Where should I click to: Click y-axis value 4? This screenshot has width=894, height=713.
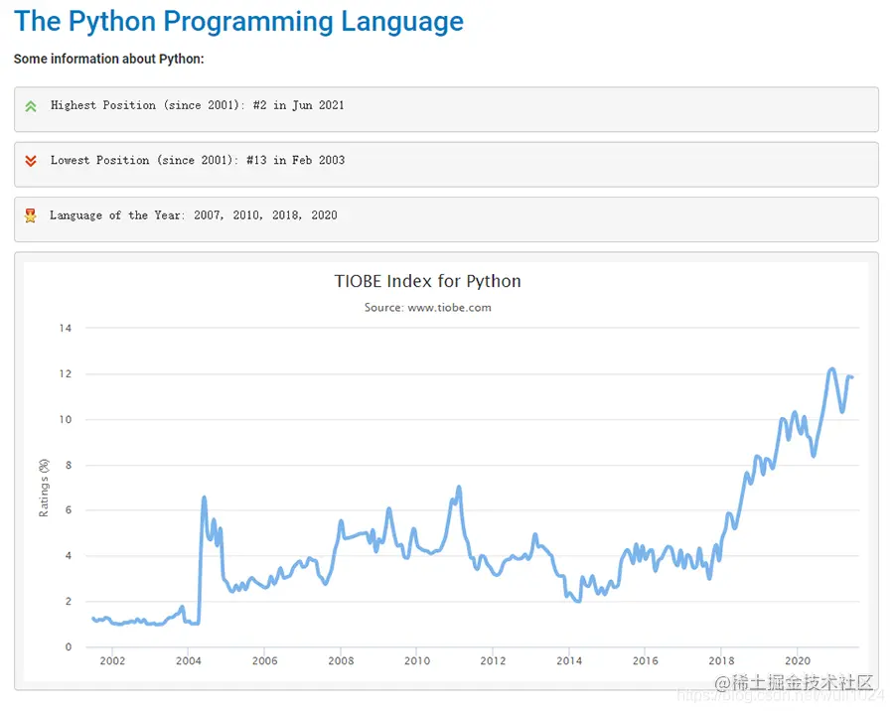tap(69, 556)
